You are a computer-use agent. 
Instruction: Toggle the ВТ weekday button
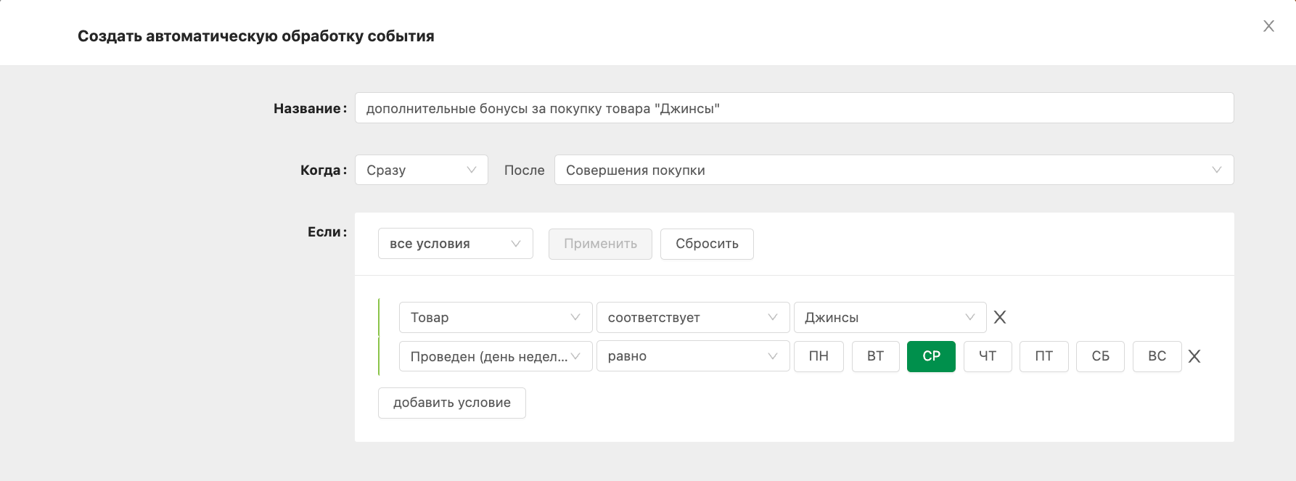point(875,356)
